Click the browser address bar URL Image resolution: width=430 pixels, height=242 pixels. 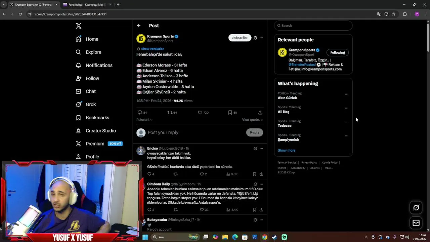[x=71, y=14]
